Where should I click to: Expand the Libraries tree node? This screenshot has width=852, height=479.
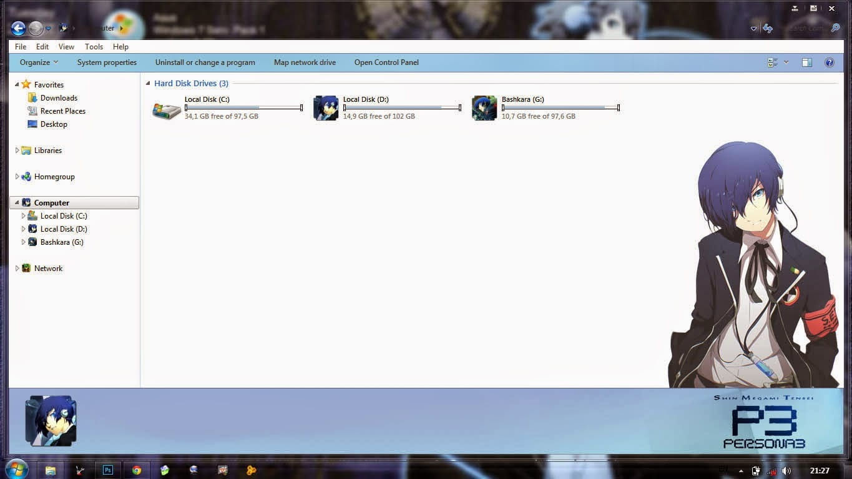(17, 151)
